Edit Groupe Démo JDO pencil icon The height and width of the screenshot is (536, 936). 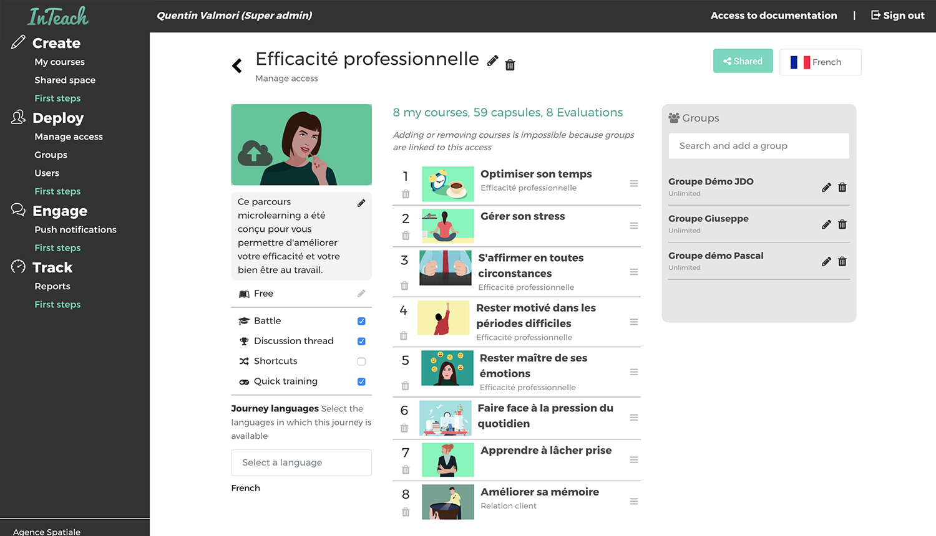pos(826,188)
